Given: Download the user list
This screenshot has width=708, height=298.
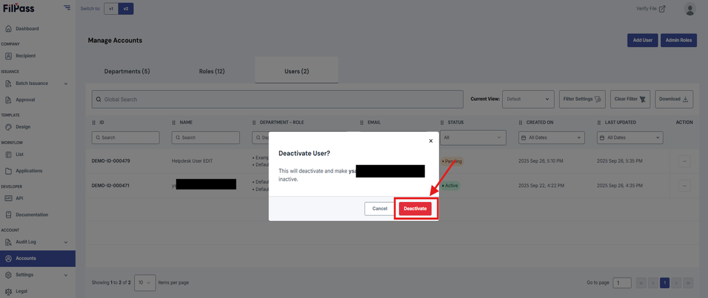Looking at the screenshot, I should pos(674,99).
